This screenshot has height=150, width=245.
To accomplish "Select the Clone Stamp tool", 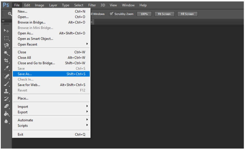I will (x=6, y=91).
